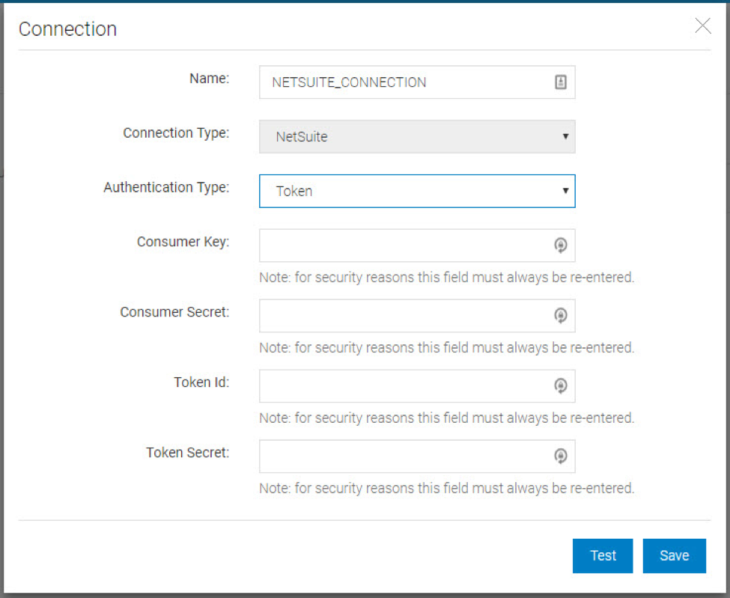Image resolution: width=730 pixels, height=598 pixels.
Task: Click the key icon in Token Secret field
Action: pyautogui.click(x=561, y=456)
